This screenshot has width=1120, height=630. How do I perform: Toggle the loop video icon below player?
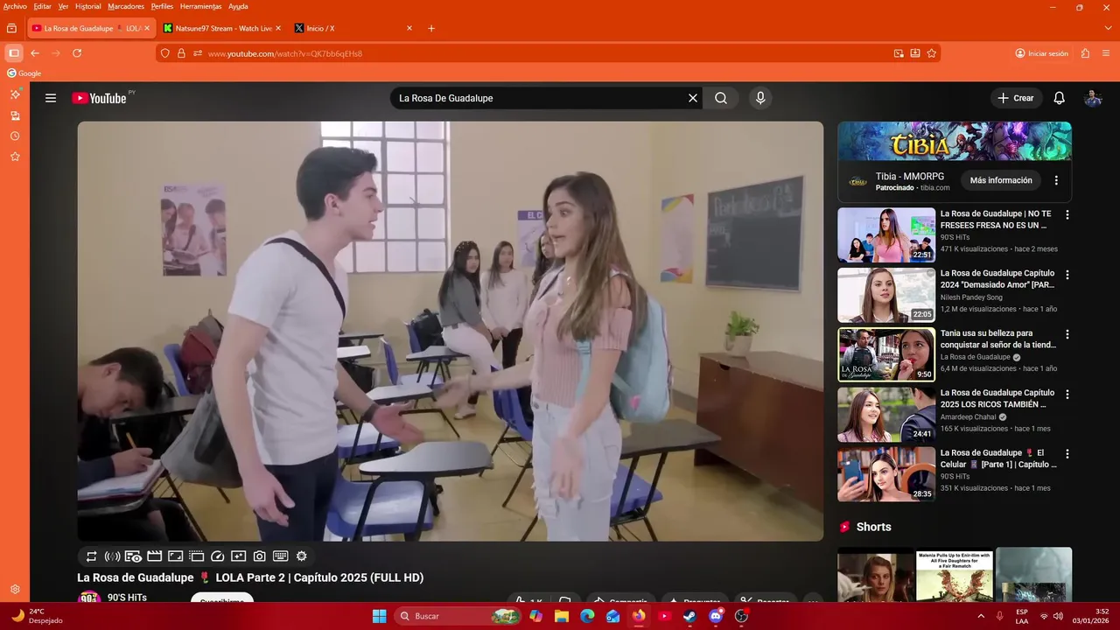pyautogui.click(x=91, y=556)
